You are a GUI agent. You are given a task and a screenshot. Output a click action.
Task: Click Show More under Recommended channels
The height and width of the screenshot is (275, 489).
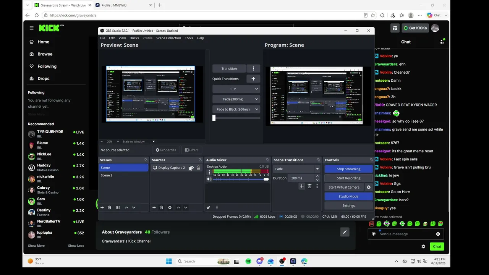(x=36, y=246)
